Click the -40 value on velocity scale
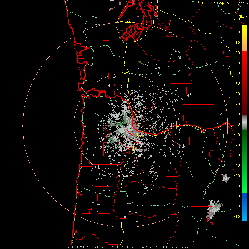The image size is (249, 249). (237, 165)
